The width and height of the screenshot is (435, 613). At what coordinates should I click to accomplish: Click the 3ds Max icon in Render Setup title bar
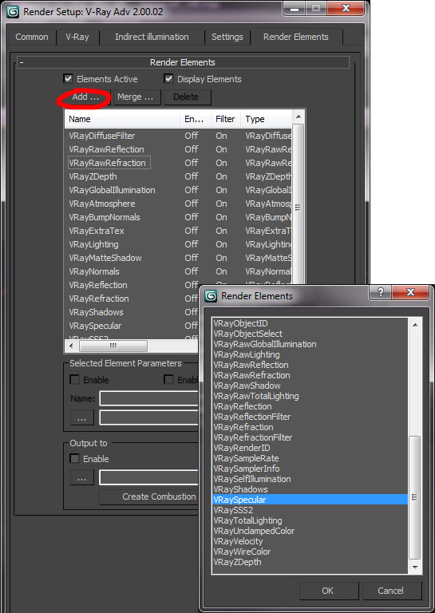[x=13, y=11]
